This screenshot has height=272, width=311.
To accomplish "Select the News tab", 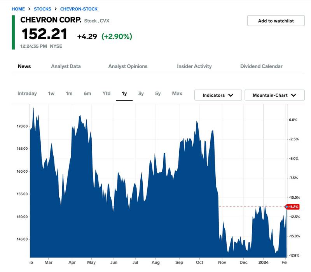I will point(24,66).
